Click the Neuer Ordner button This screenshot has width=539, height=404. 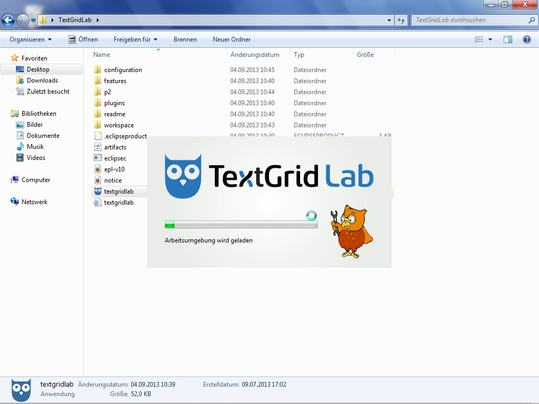[x=232, y=39]
